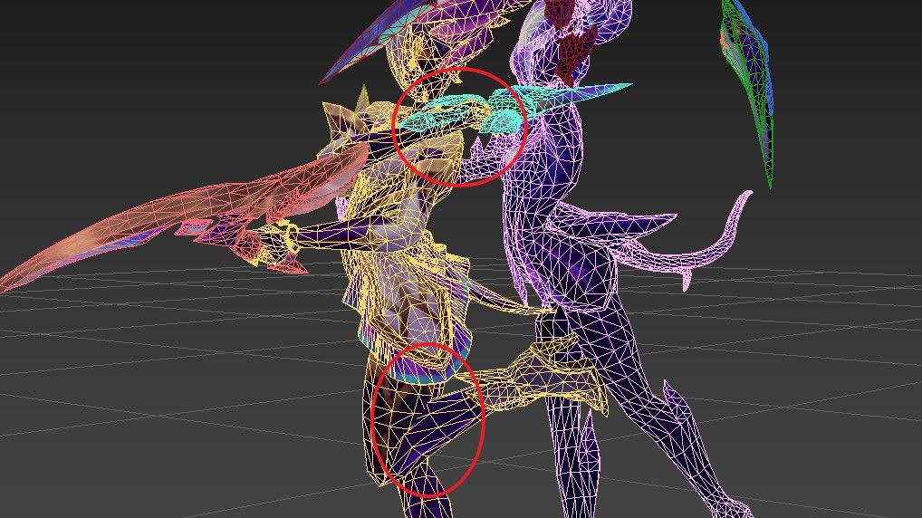The width and height of the screenshot is (922, 518).
Task: Select the purple character's foot at bottom right
Action: point(725,503)
